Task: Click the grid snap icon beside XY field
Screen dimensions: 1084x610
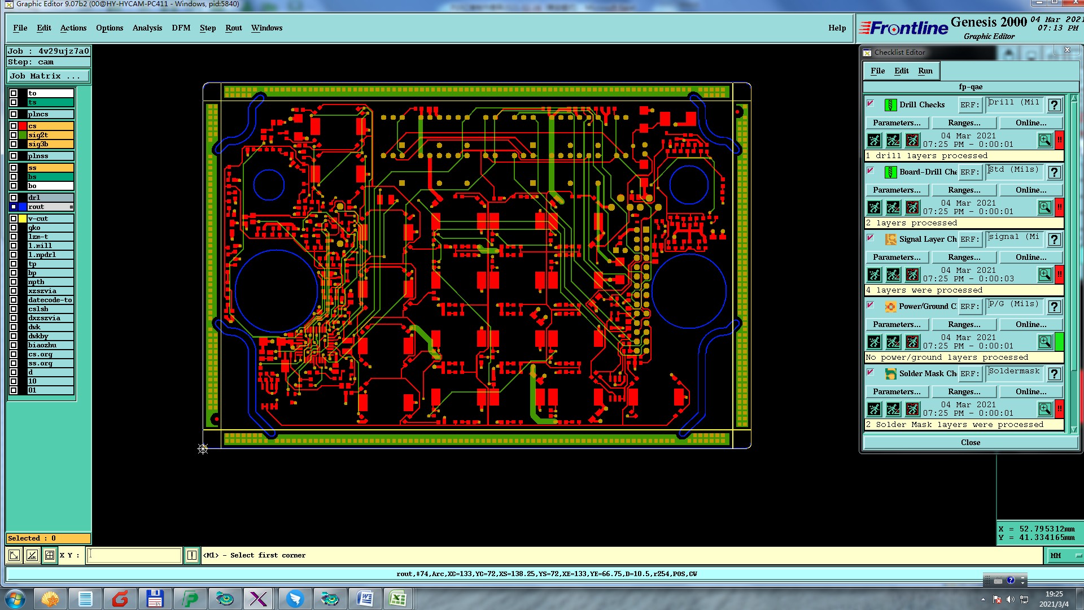Action: coord(50,555)
